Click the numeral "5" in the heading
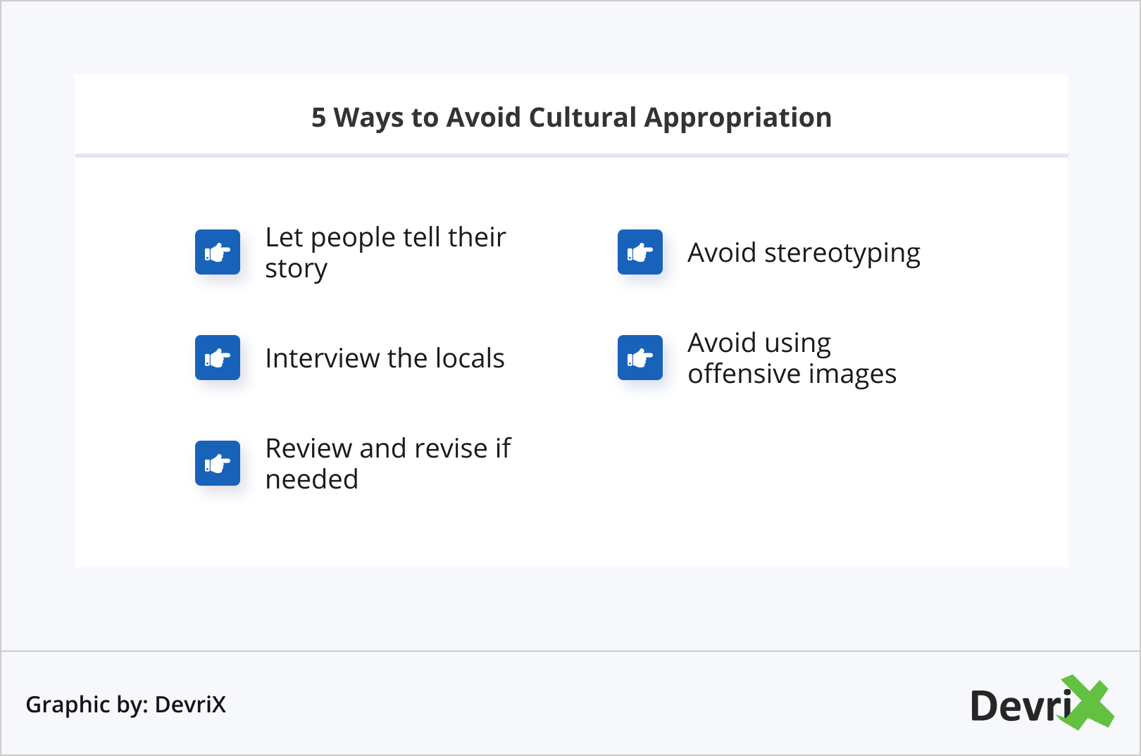This screenshot has height=756, width=1141. tap(318, 118)
